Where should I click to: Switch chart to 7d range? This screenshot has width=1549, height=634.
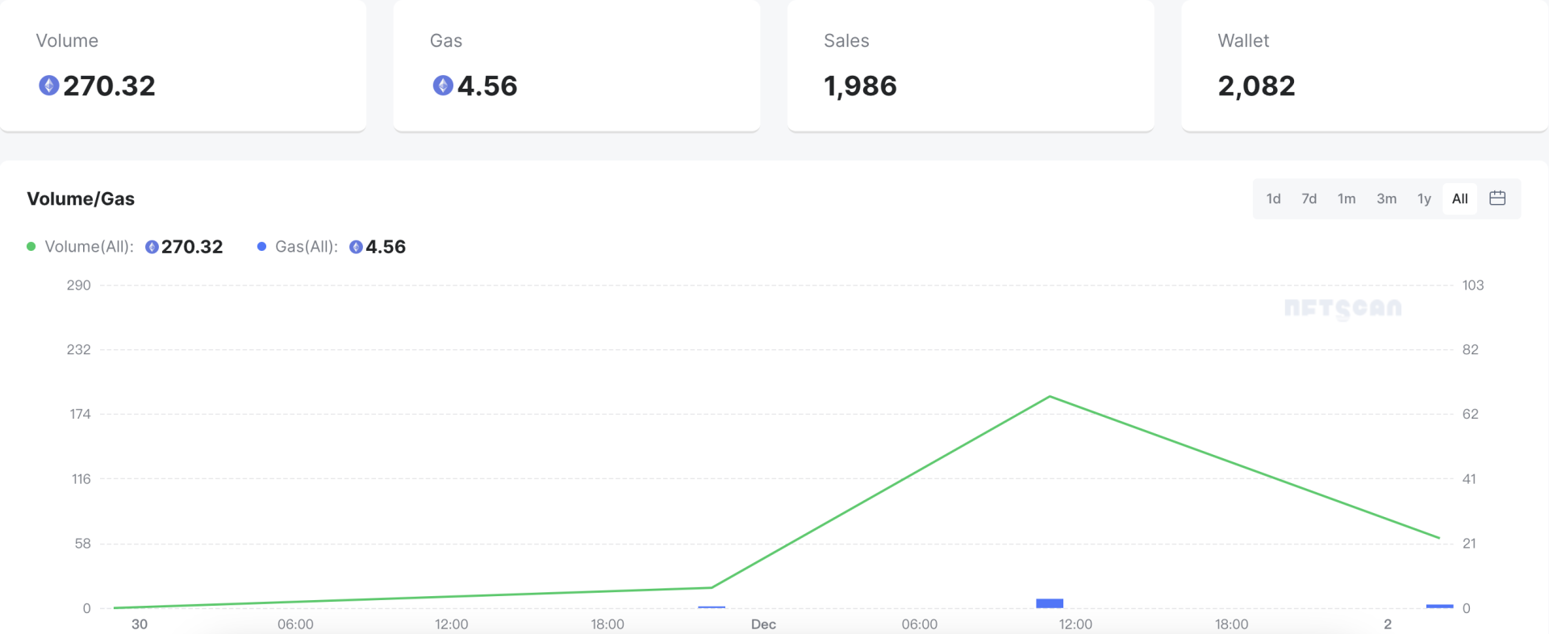click(1309, 199)
